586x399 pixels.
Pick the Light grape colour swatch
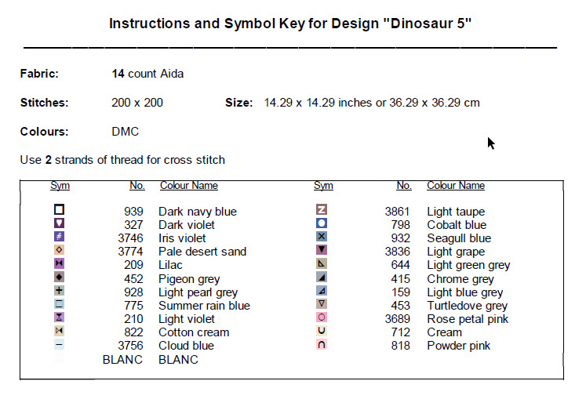[x=321, y=250]
